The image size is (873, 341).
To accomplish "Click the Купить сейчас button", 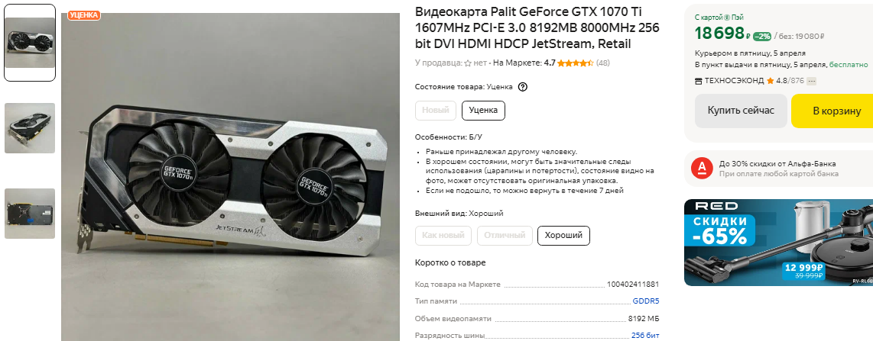I will [741, 111].
